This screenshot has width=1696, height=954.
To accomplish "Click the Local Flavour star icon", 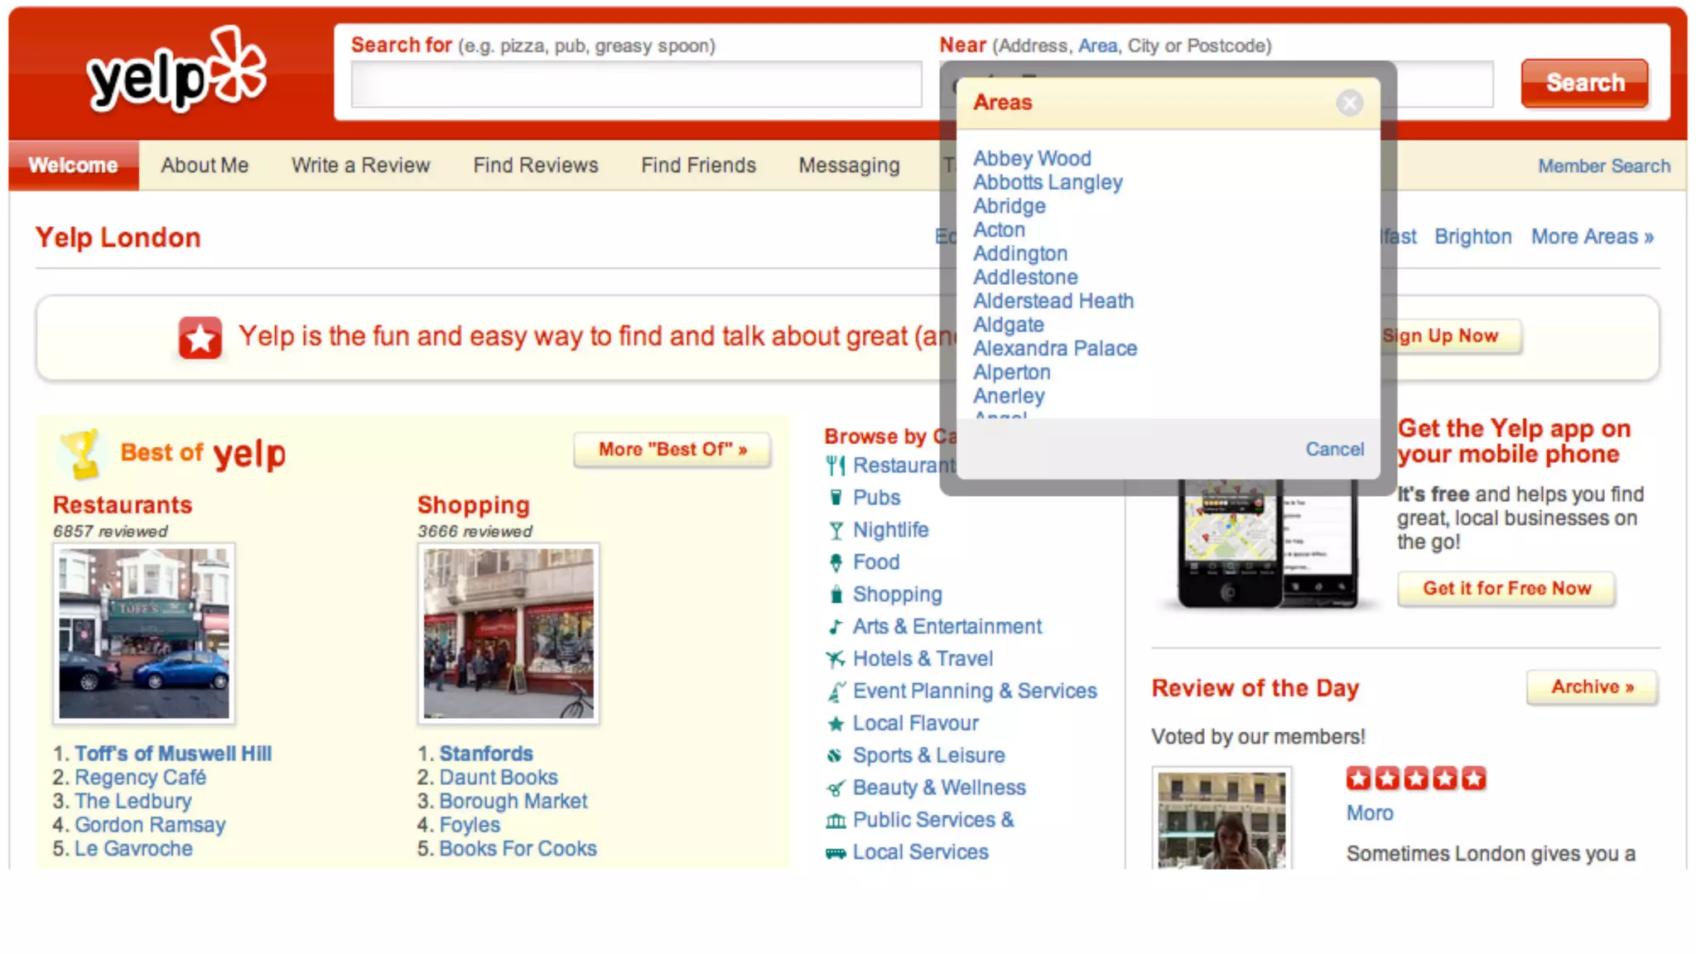I will 836,724.
